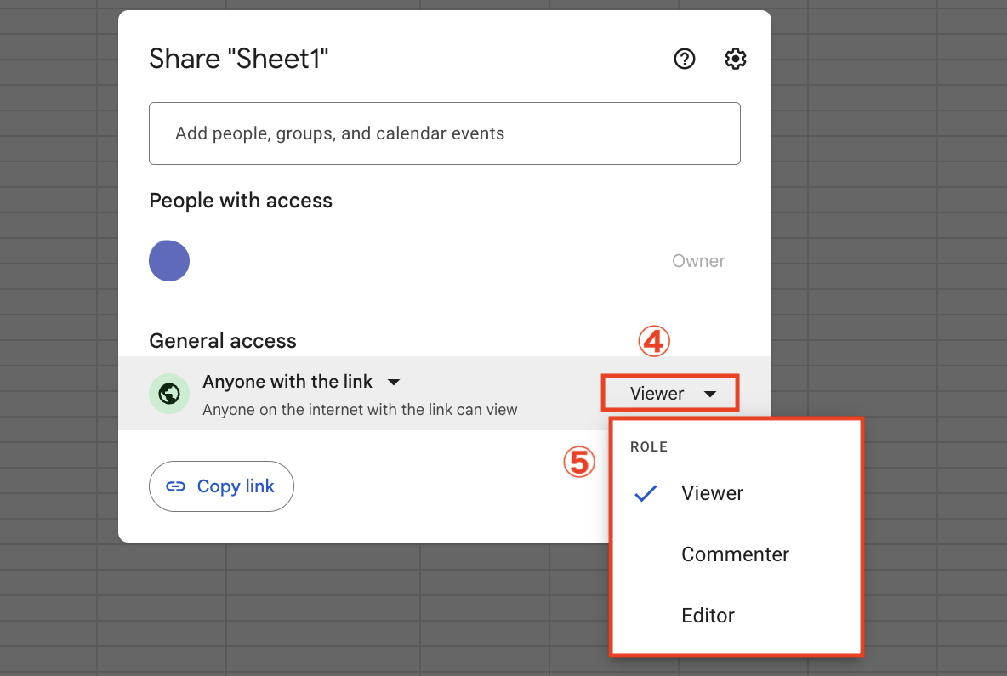Select the Commenter role option

tap(735, 554)
